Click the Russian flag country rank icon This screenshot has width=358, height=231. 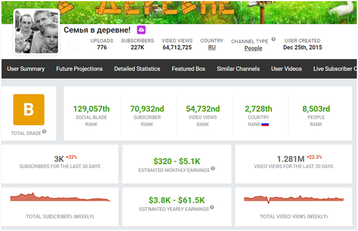point(265,125)
